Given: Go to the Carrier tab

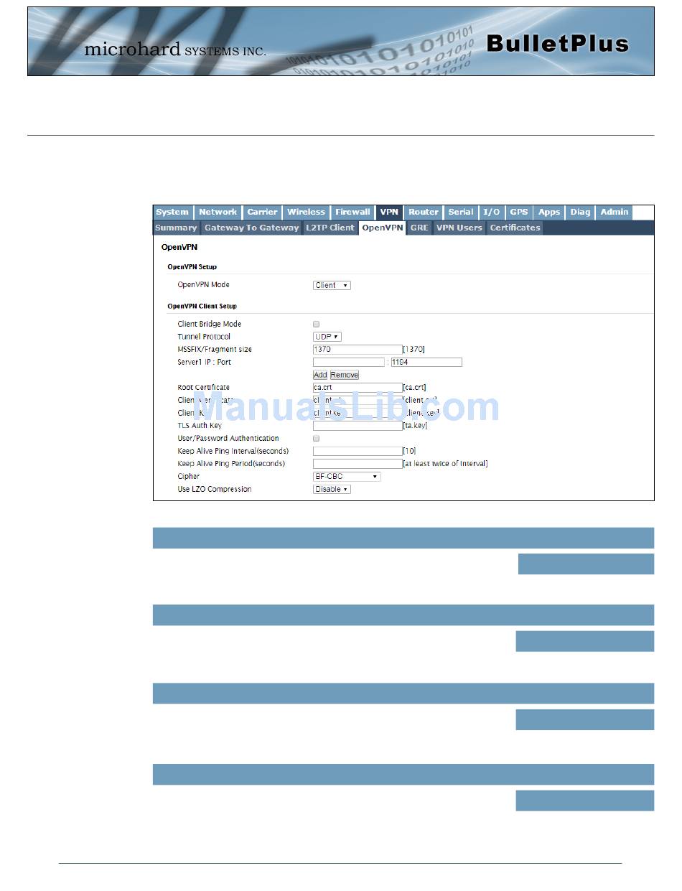Looking at the screenshot, I should coord(262,213).
